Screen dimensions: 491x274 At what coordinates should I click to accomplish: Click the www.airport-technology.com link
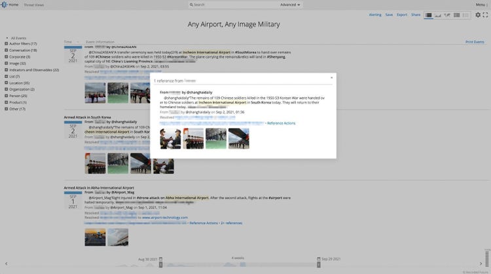coord(165,218)
